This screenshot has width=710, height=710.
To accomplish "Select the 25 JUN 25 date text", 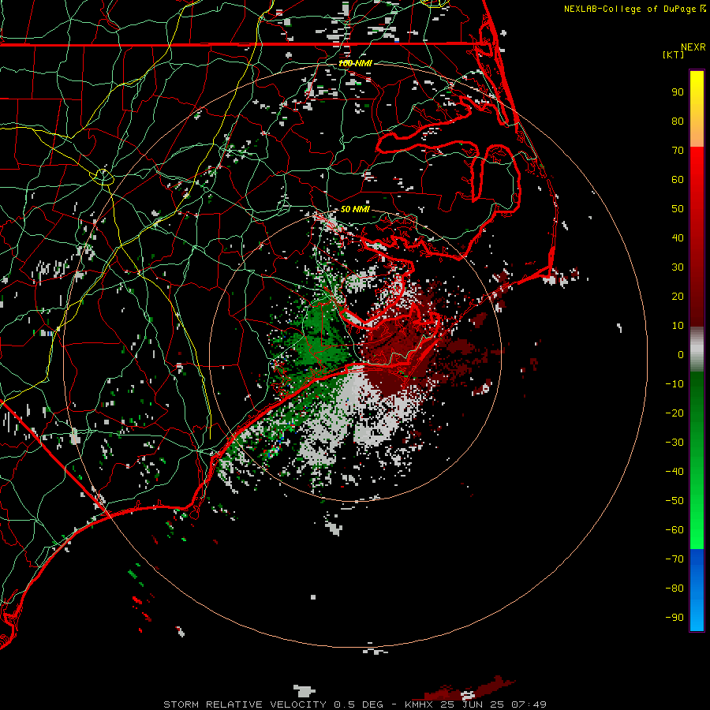I will (472, 704).
